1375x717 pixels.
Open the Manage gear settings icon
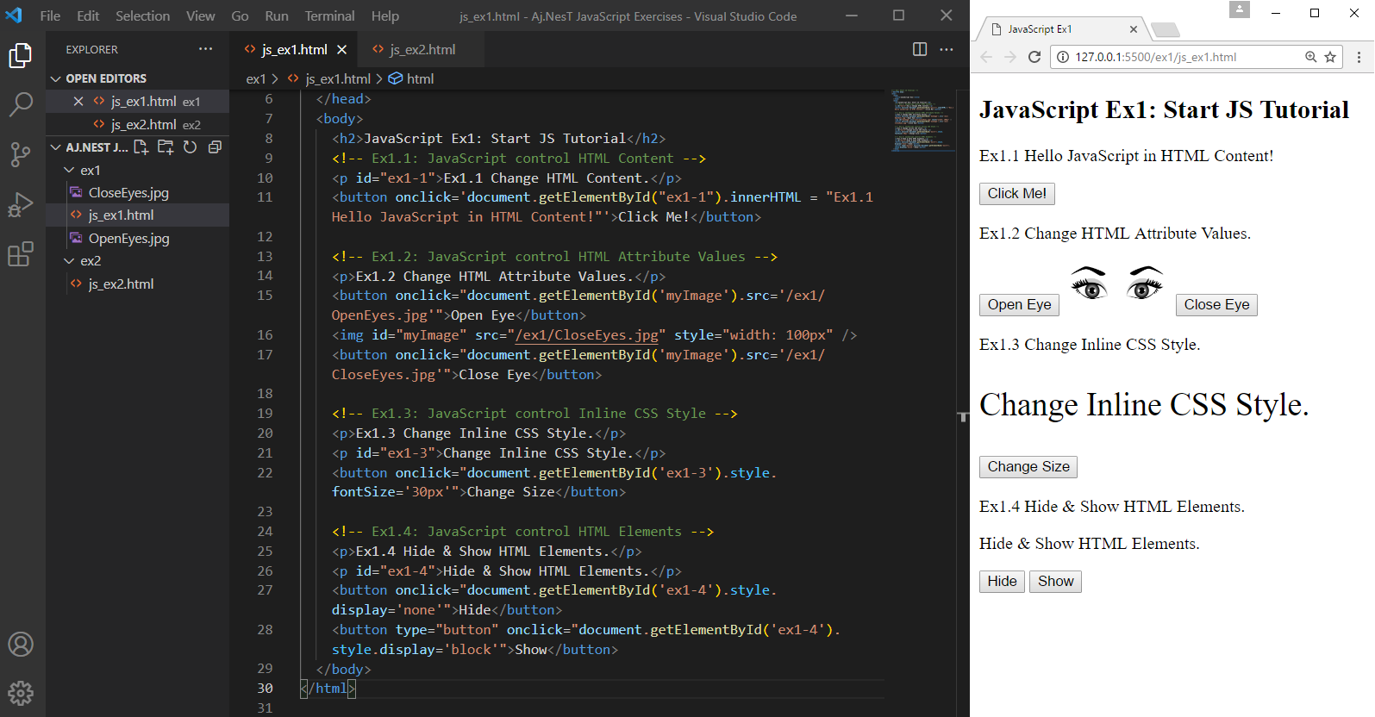(x=21, y=693)
